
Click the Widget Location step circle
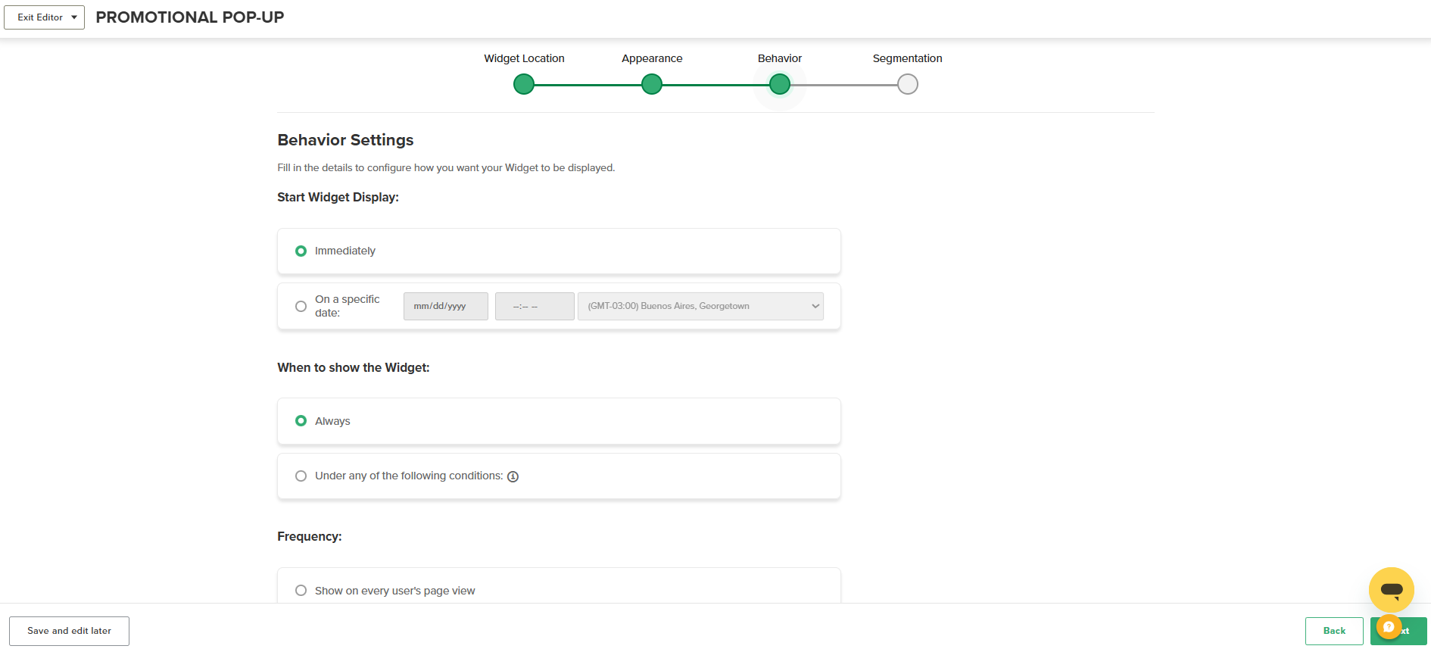click(523, 84)
